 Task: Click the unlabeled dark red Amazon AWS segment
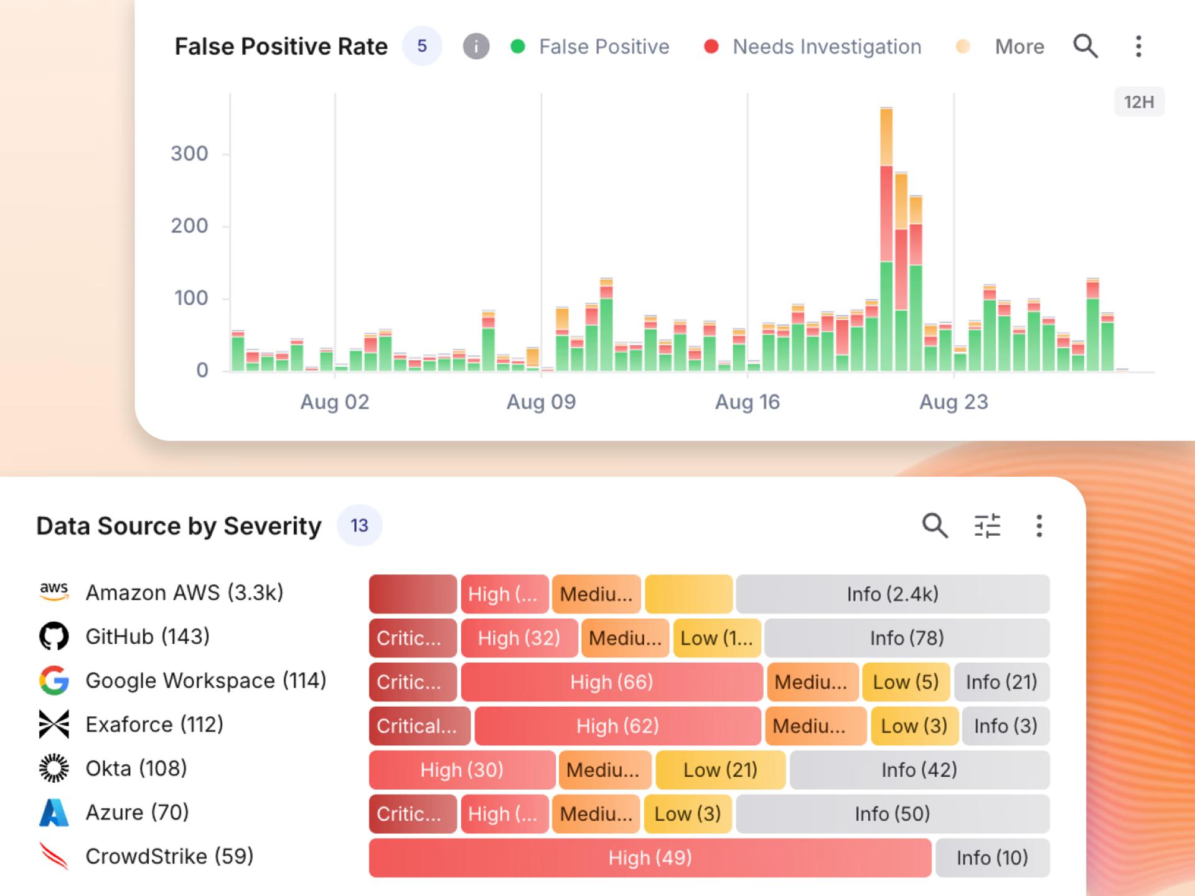pos(413,594)
